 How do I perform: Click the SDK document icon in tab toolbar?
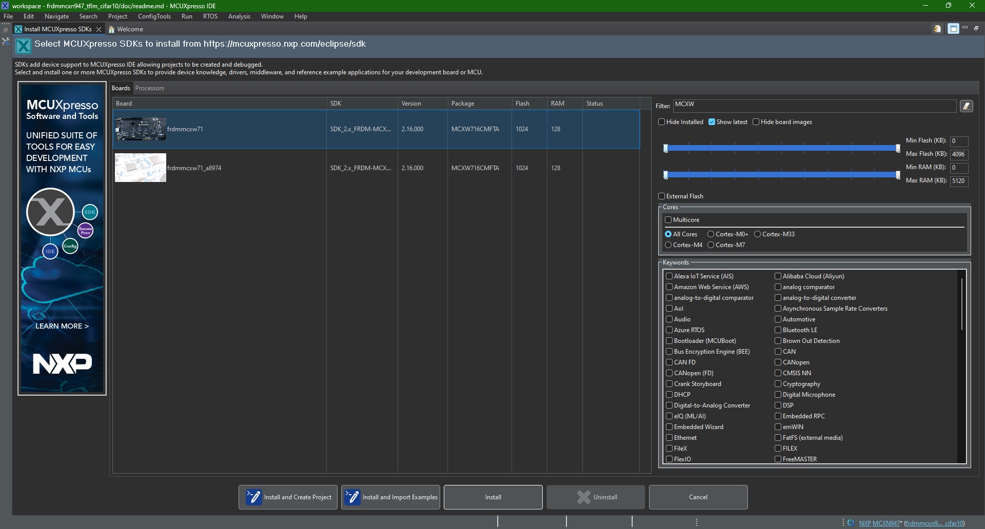click(x=937, y=29)
